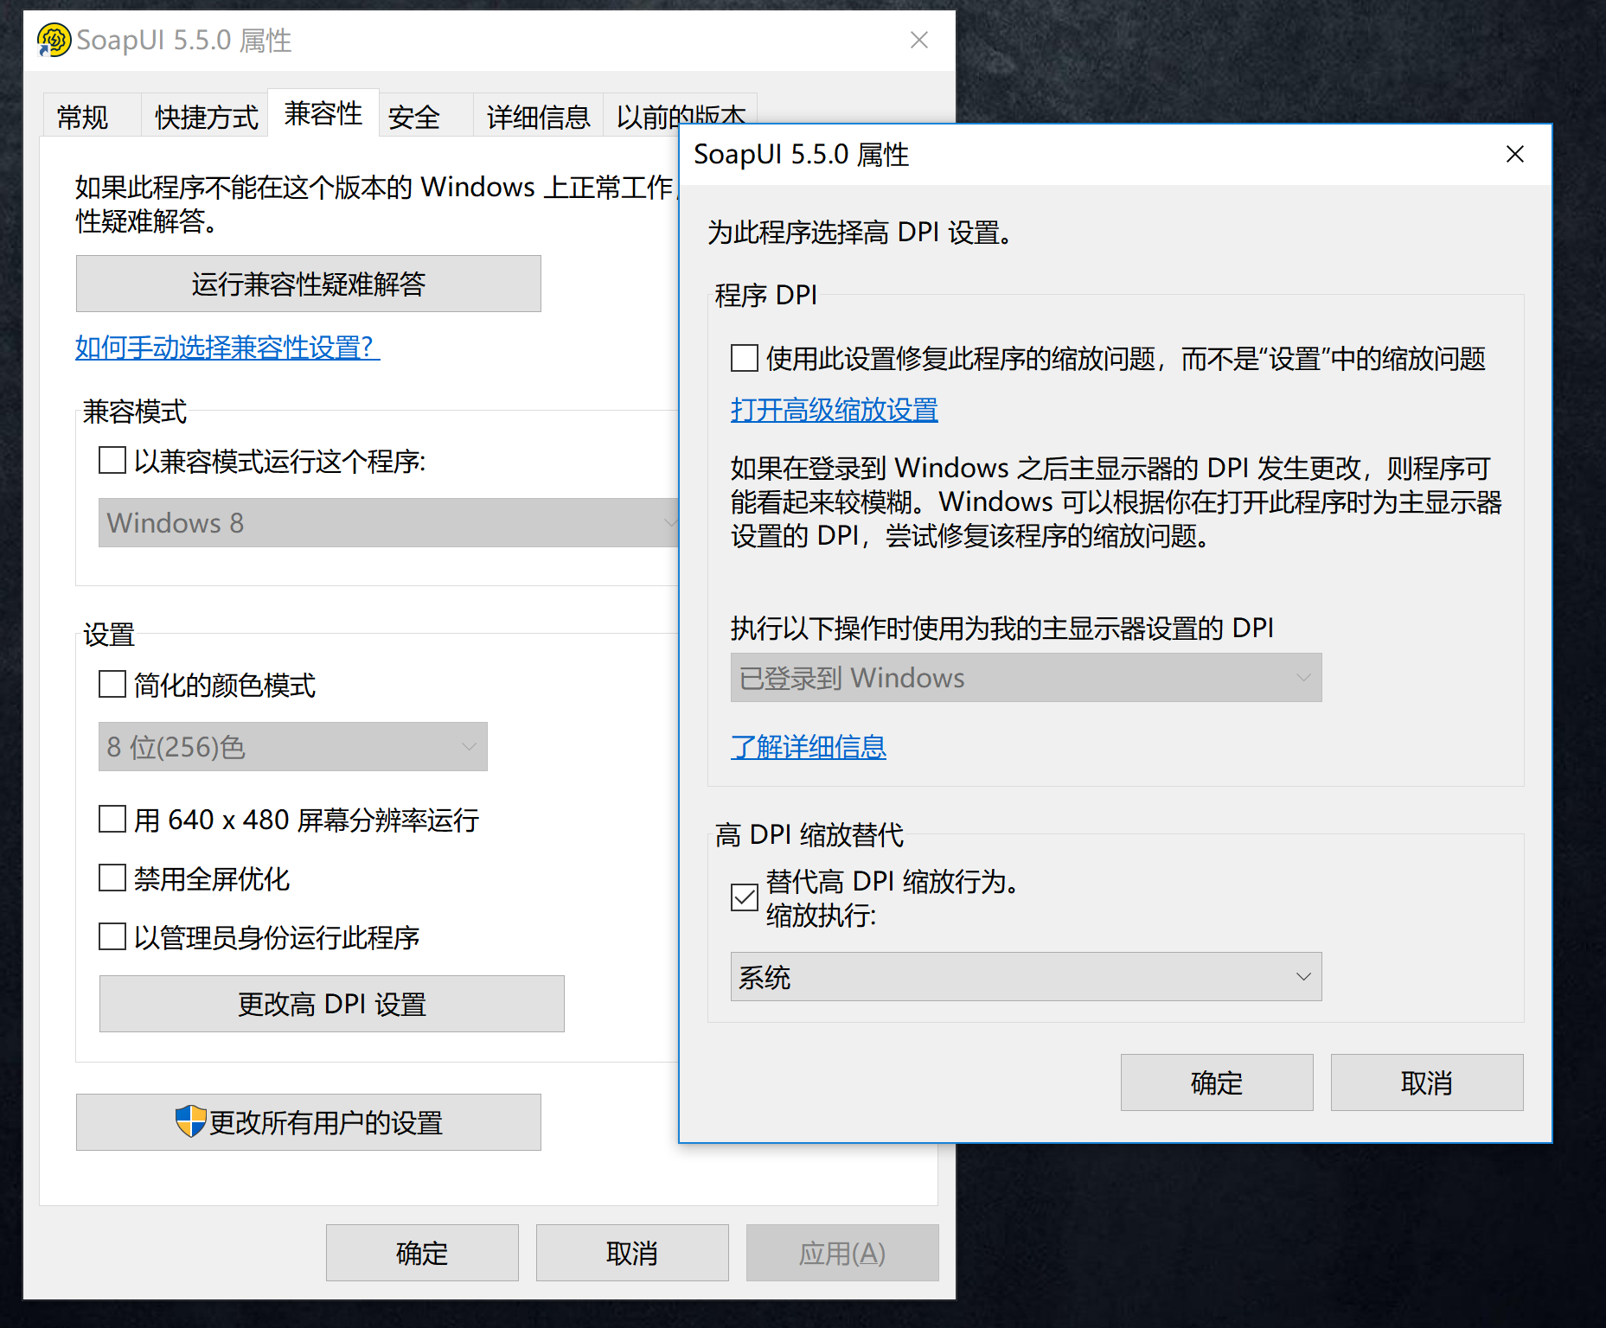Check 简化的颜色模式 option

[112, 685]
